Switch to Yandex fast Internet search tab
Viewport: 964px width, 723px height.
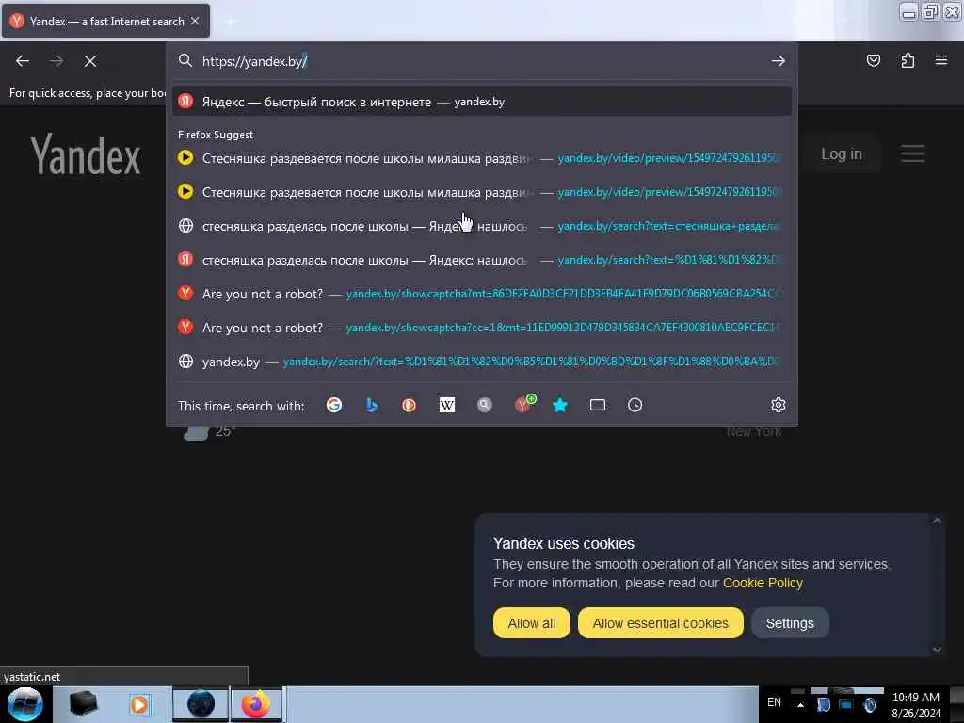pyautogui.click(x=105, y=22)
